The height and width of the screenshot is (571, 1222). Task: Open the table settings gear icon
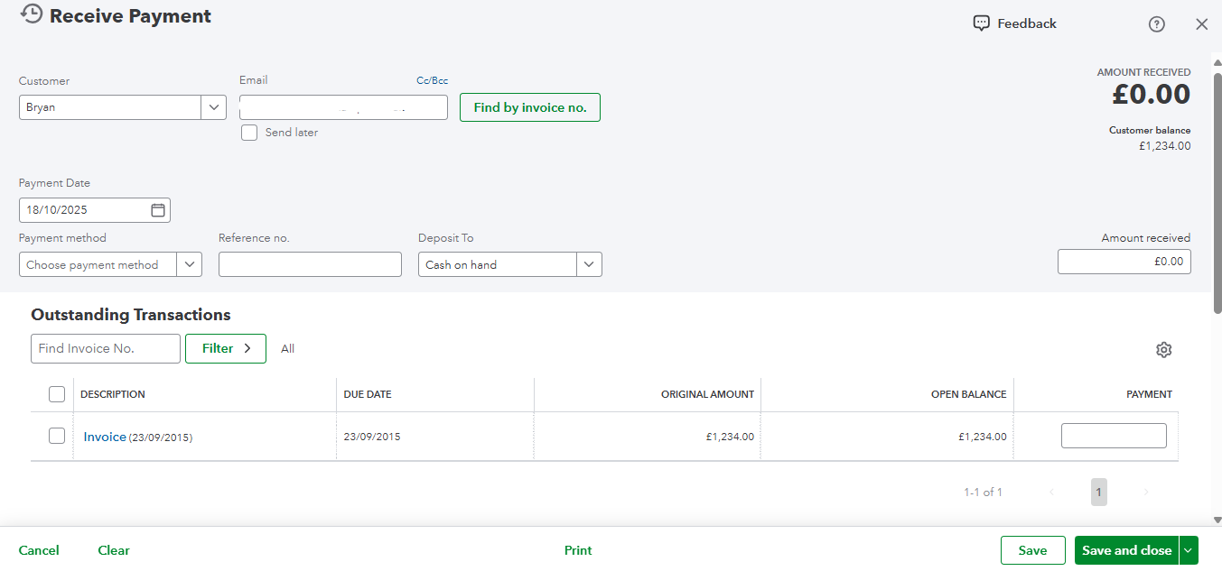[x=1163, y=350]
